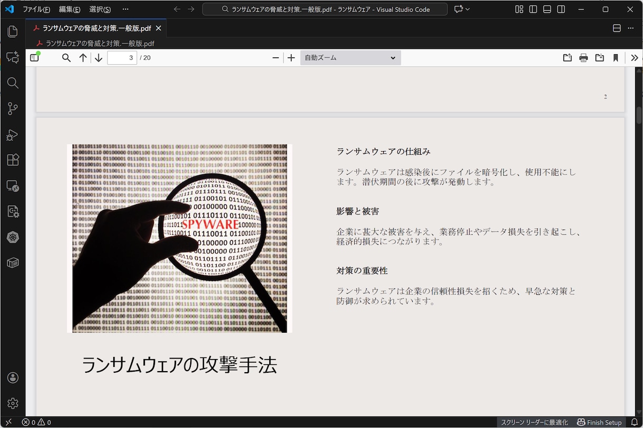This screenshot has height=428, width=643.
Task: Open the Search view in the activity bar
Action: [13, 83]
